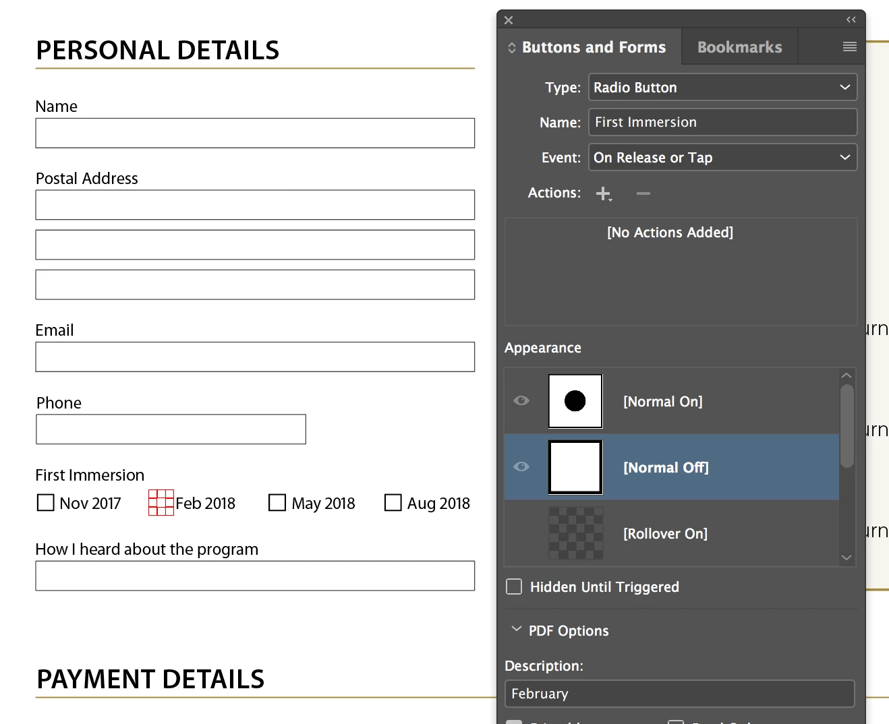The height and width of the screenshot is (724, 889).
Task: Click the PERSONAL DETAILS heading
Action: [157, 51]
